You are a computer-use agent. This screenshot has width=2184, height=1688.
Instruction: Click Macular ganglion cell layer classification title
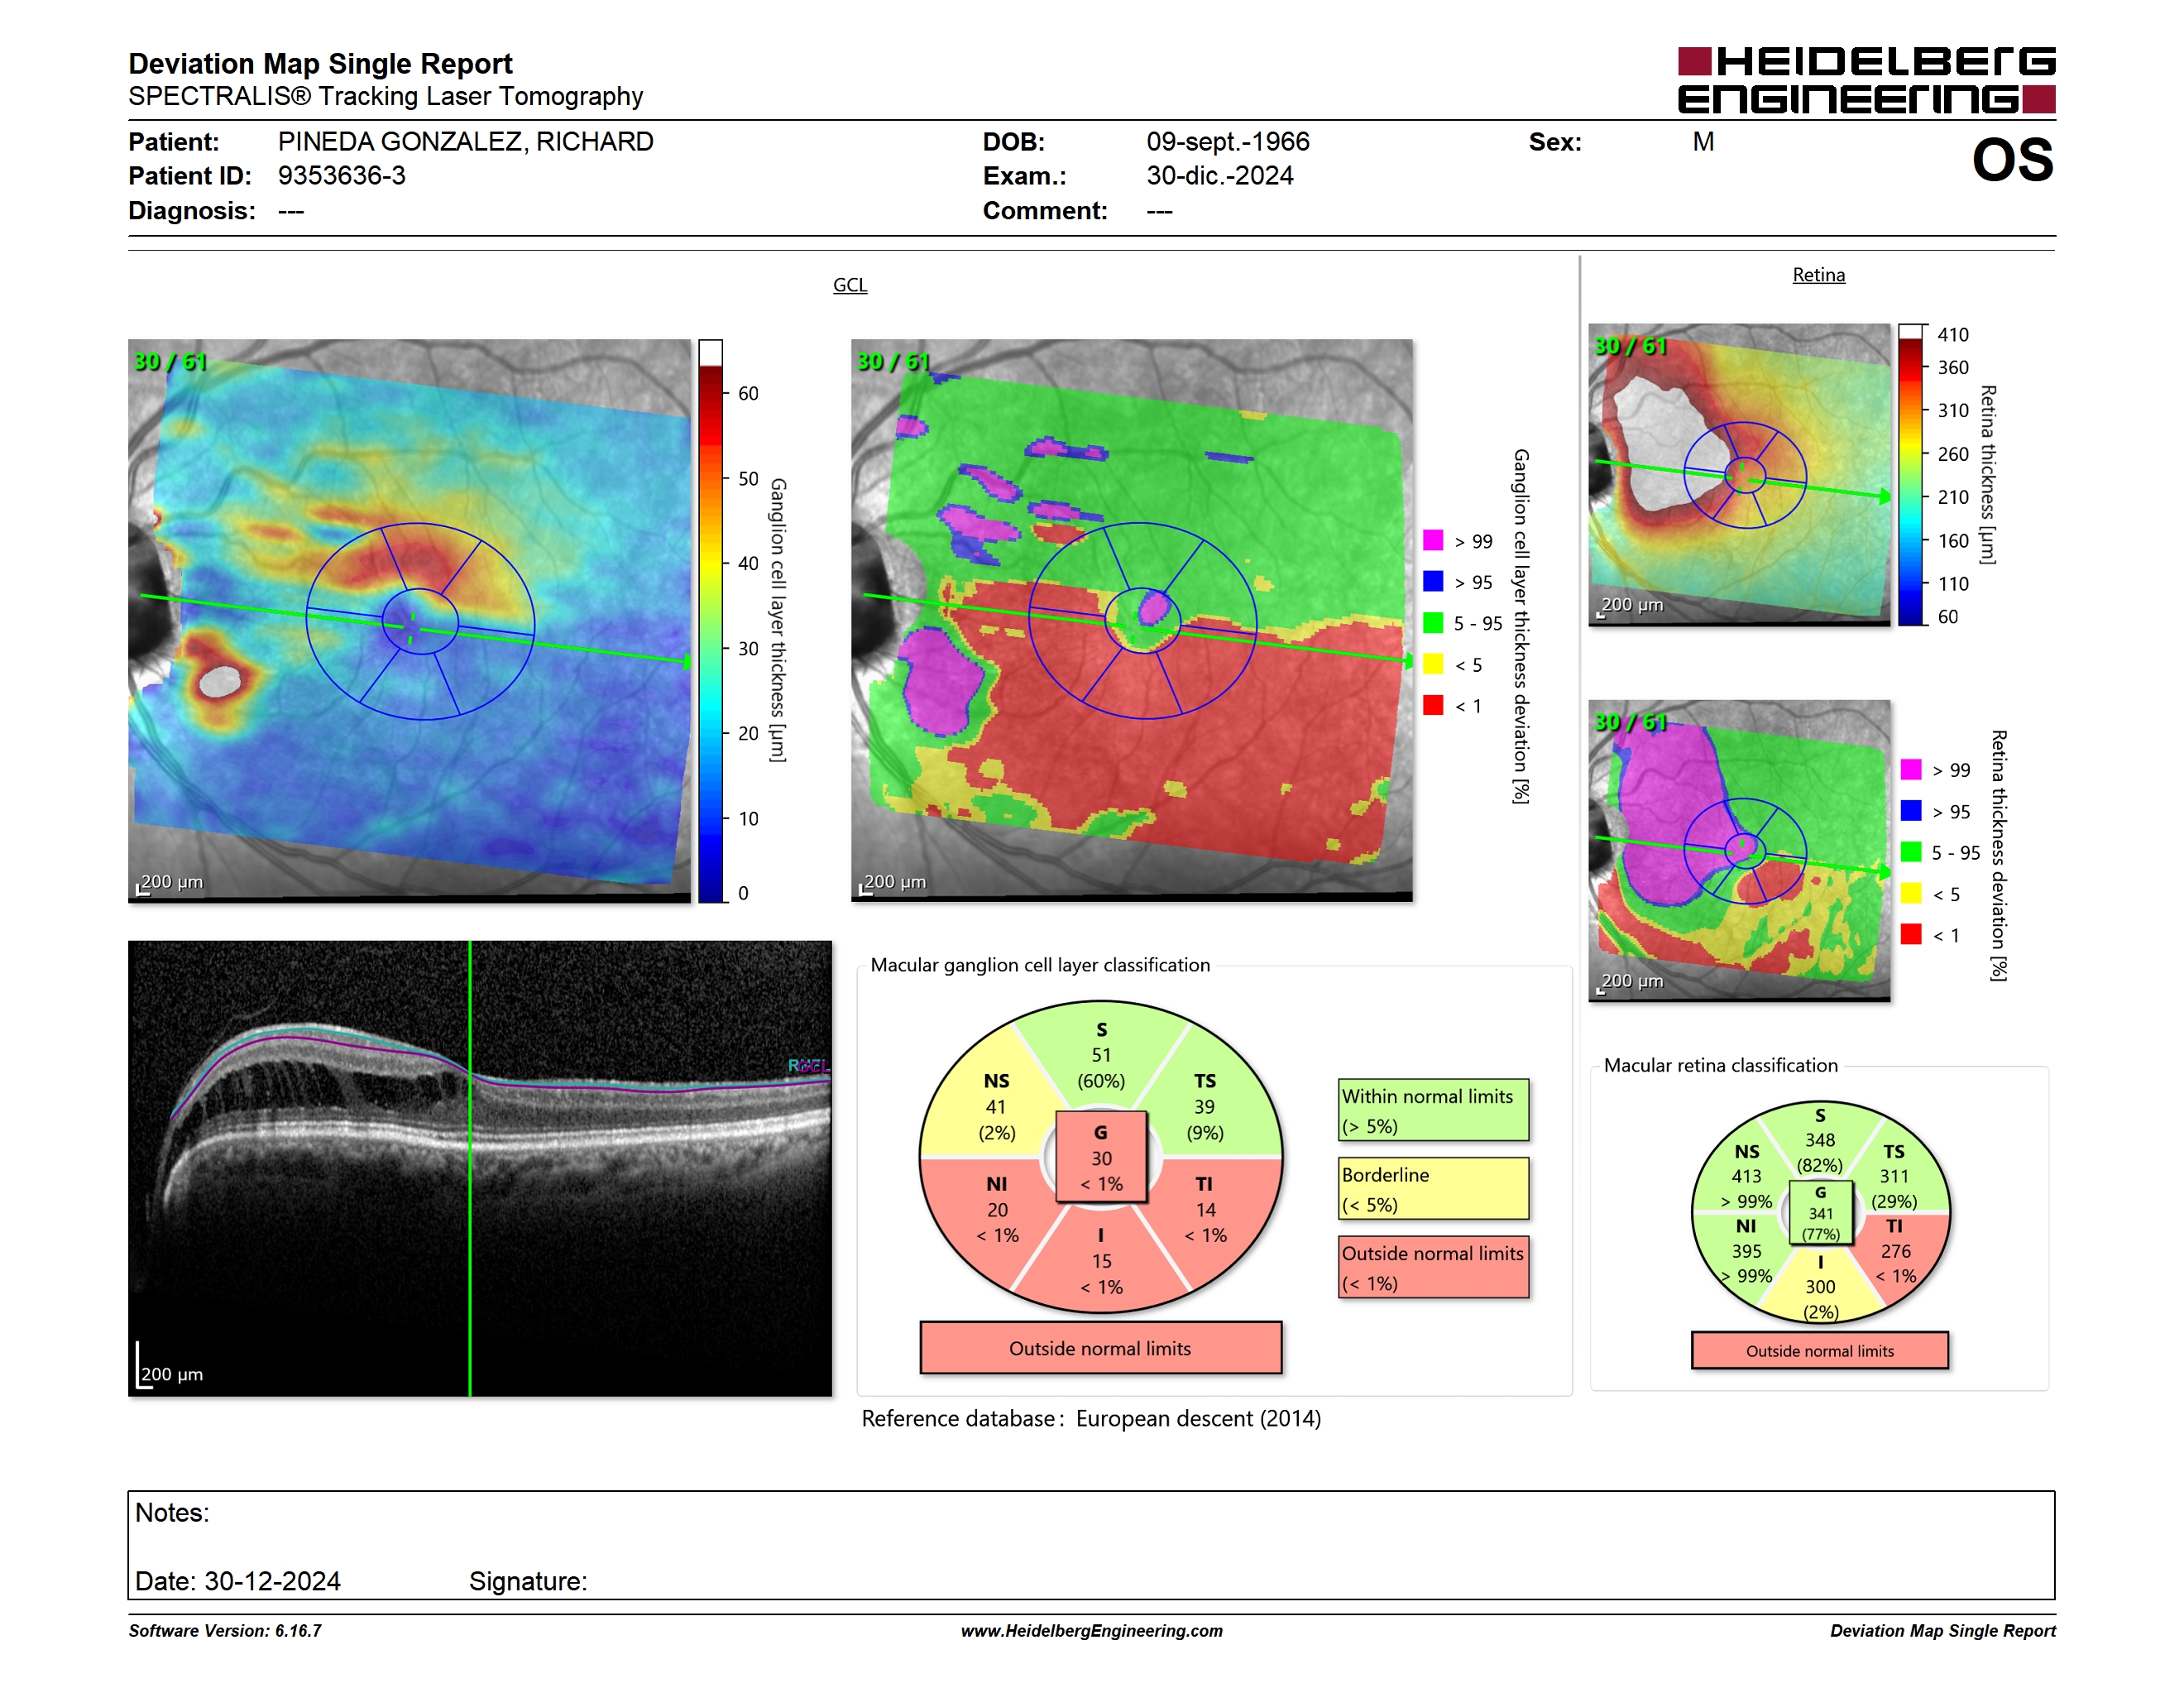point(1040,965)
